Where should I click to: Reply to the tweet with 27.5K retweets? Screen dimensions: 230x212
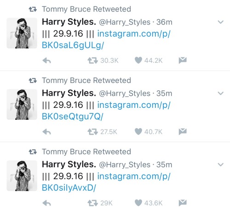tap(46, 132)
